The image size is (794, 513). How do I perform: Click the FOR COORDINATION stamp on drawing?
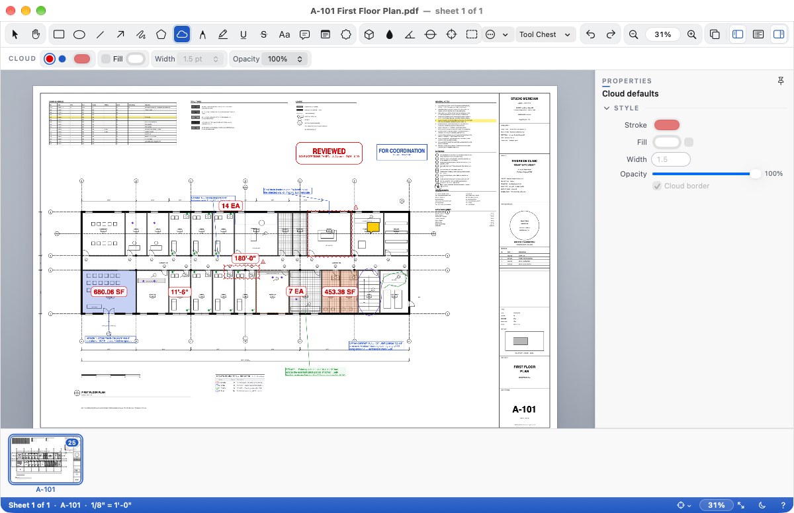tap(402, 153)
